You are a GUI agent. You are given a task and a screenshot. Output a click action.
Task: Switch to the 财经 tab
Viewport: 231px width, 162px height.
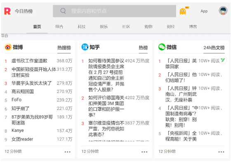[171, 27]
